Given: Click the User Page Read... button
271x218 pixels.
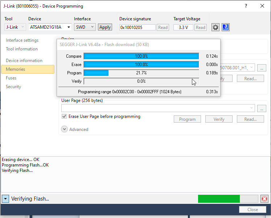Looking at the screenshot, I should [x=250, y=119].
